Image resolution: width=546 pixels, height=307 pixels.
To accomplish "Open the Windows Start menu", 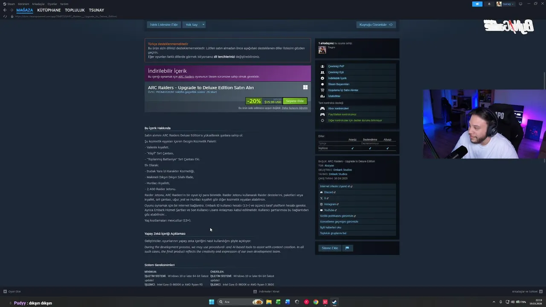I will tap(212, 302).
